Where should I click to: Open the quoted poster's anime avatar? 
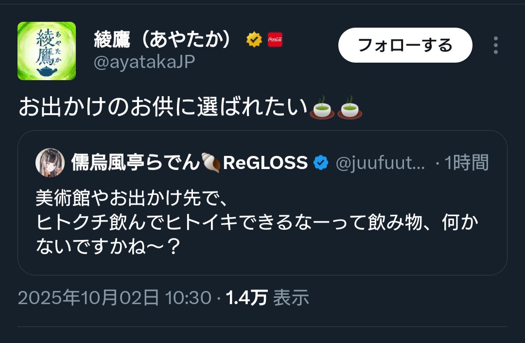(x=50, y=163)
